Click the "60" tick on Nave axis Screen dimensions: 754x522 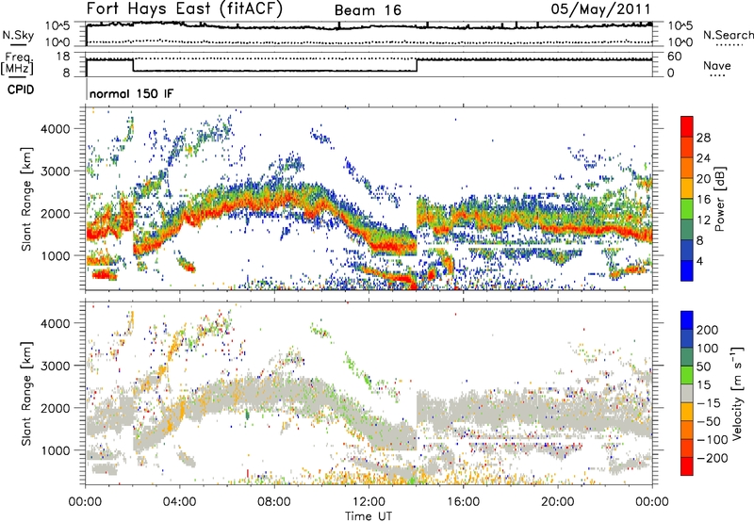(674, 57)
